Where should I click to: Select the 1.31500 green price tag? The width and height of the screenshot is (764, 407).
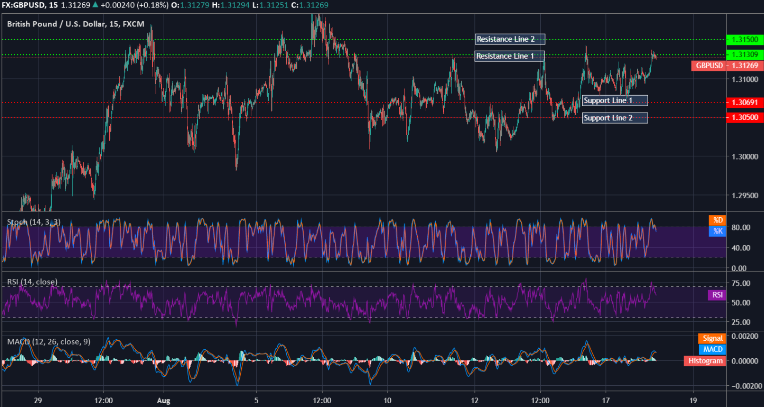point(745,40)
